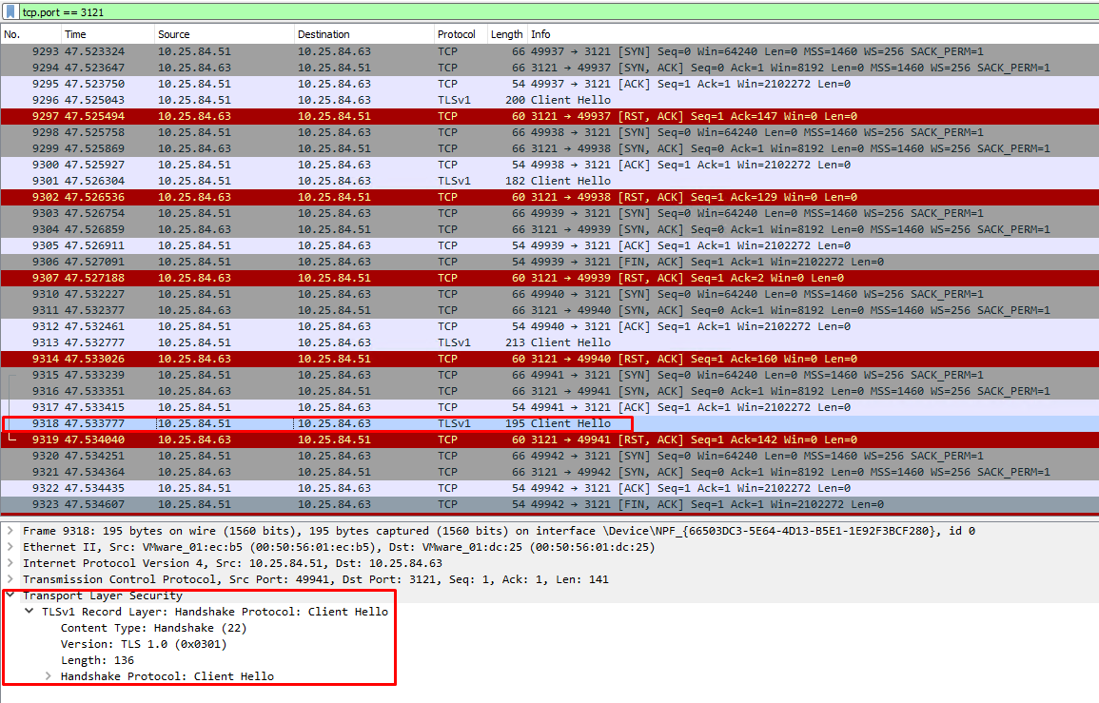Select the Content Type: Handshake (22) field
Screen dimensions: 1099x703
pyautogui.click(x=154, y=628)
